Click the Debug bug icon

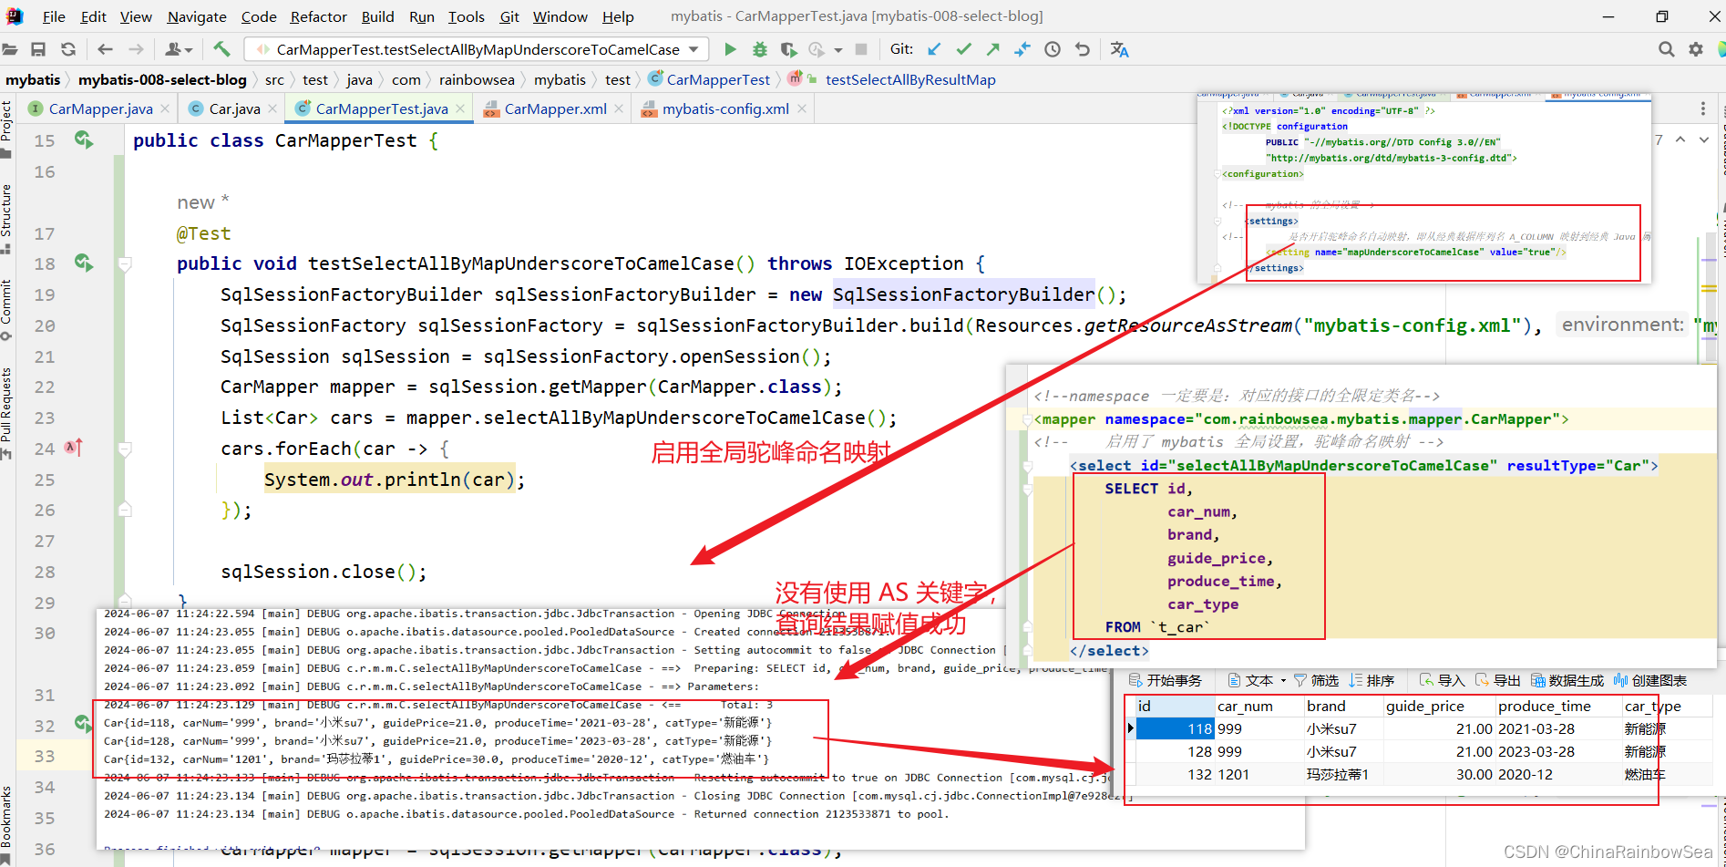coord(759,49)
